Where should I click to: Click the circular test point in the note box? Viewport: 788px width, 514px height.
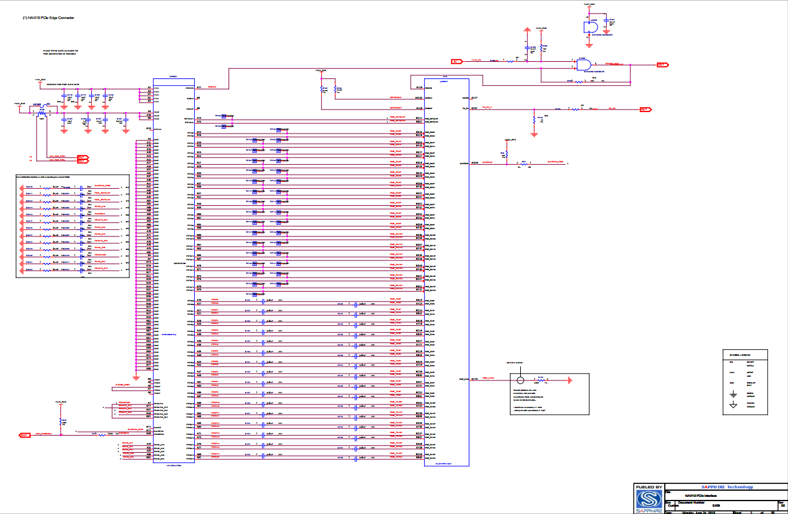pos(521,380)
